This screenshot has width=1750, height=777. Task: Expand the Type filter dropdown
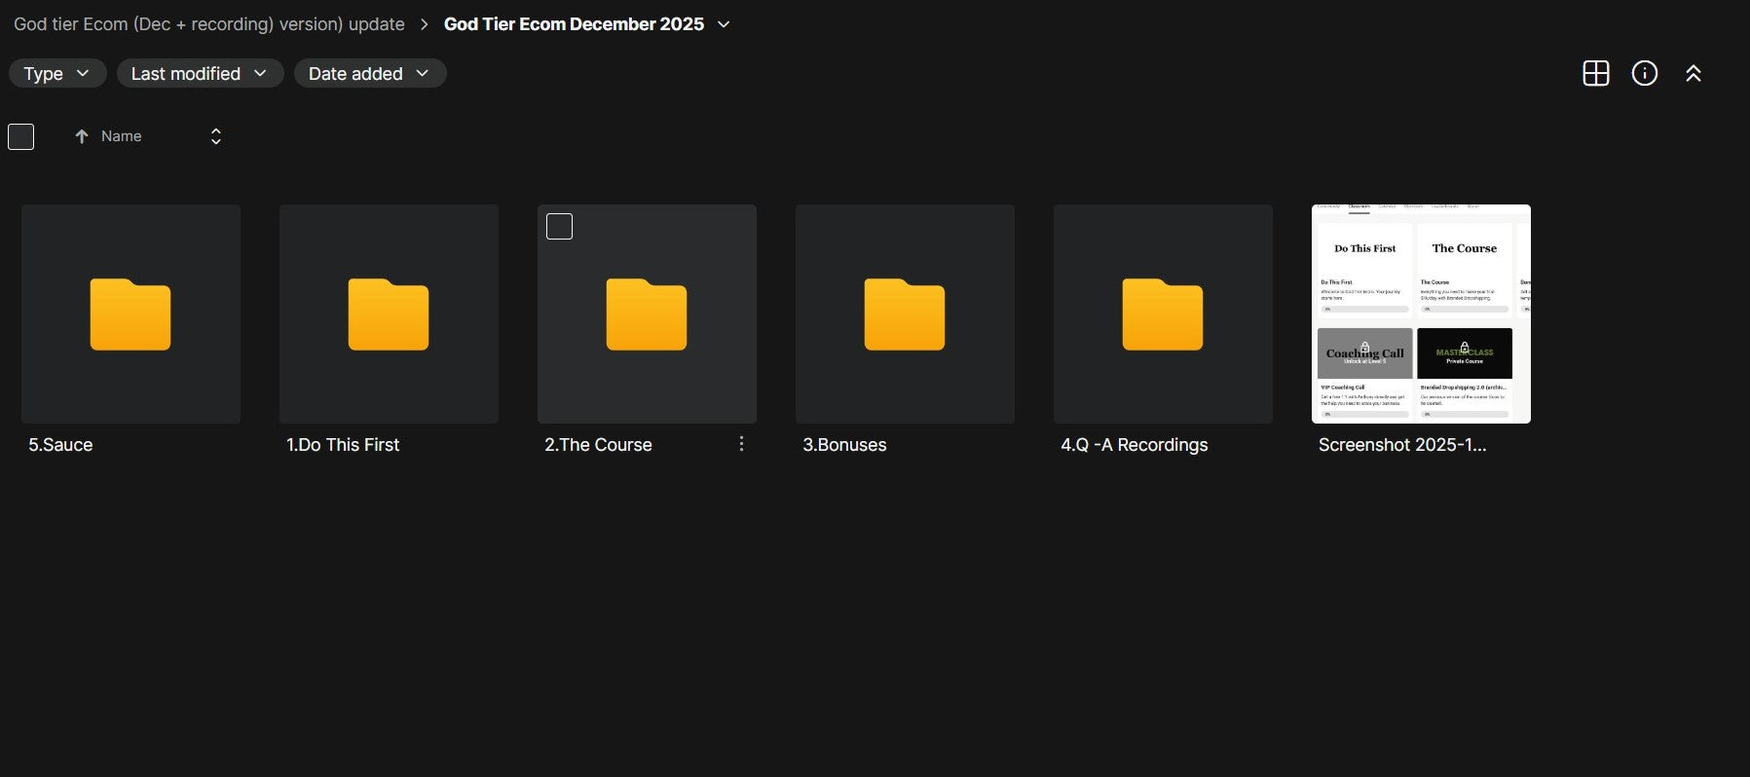click(x=56, y=73)
